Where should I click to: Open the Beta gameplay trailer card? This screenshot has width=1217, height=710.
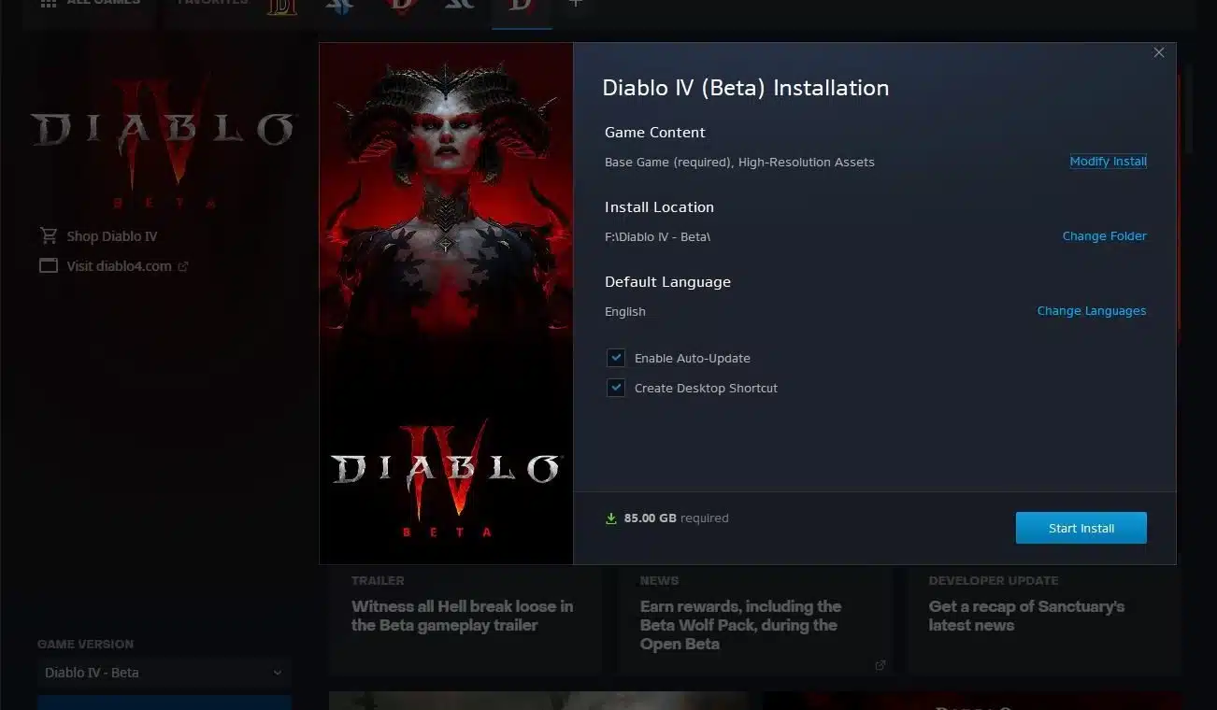pos(465,621)
